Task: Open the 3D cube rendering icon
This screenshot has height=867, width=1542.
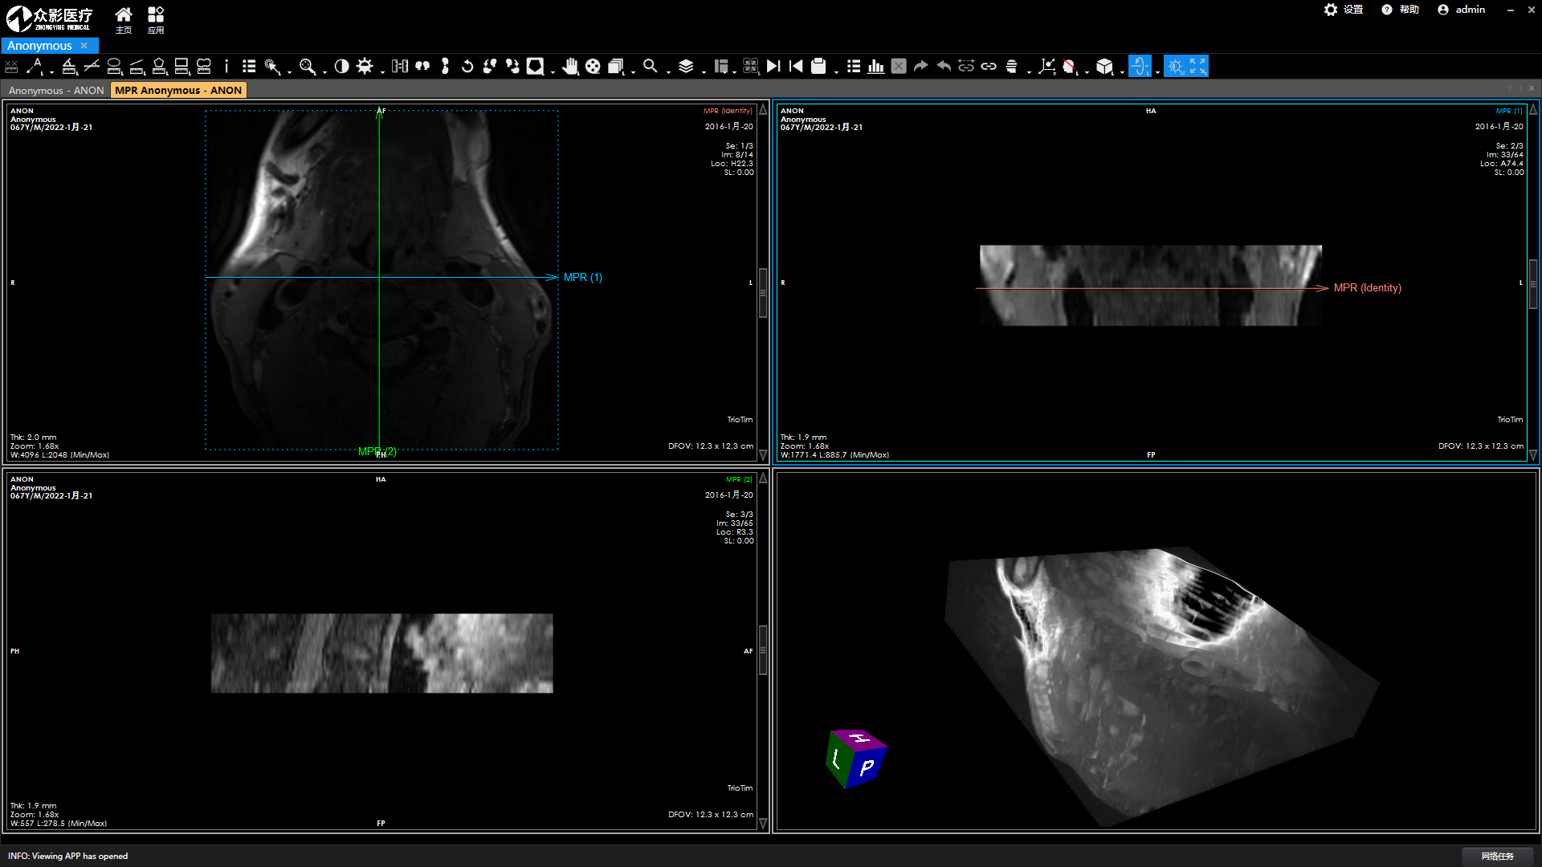Action: coord(1104,67)
